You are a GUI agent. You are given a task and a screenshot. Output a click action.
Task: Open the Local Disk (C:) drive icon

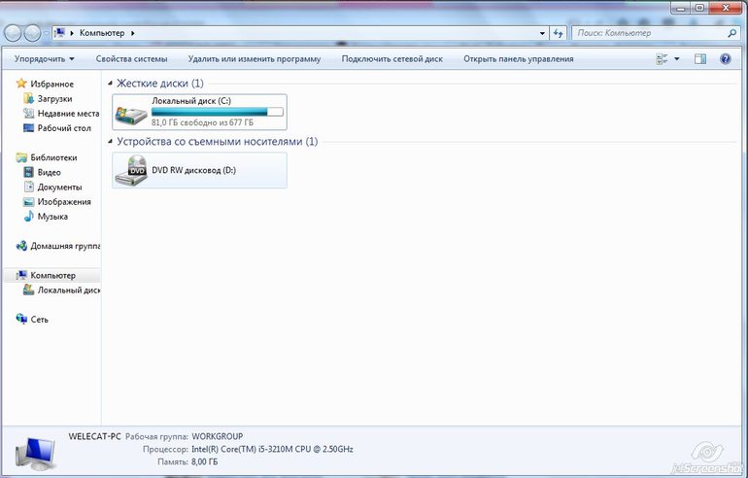[x=131, y=115]
